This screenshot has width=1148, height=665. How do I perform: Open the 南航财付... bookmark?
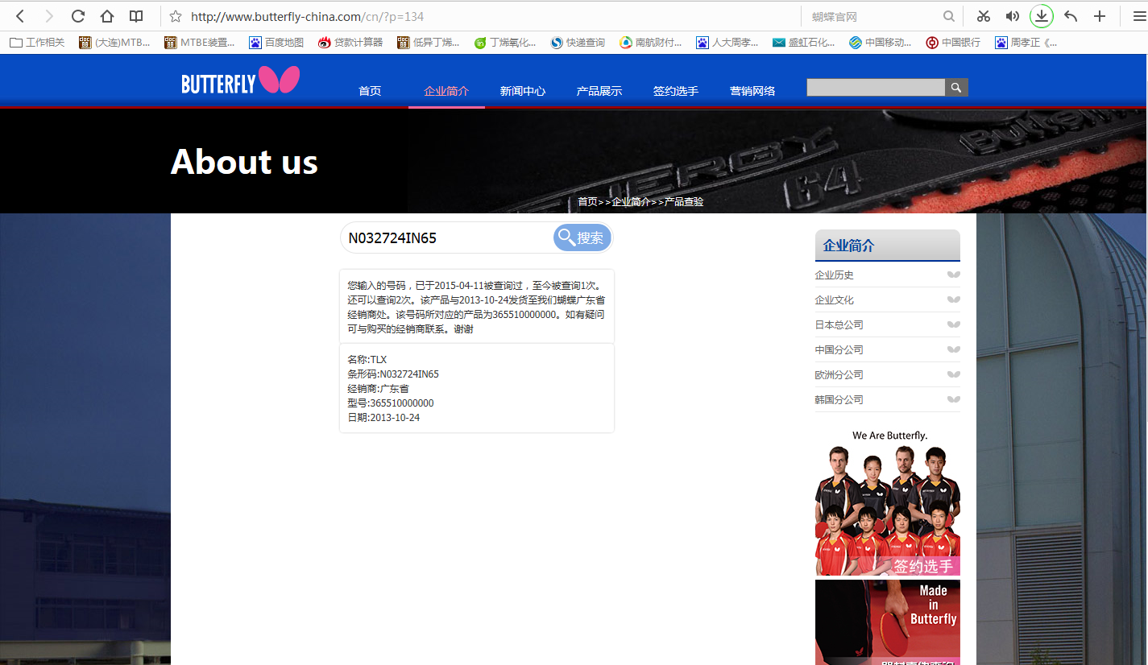(651, 43)
